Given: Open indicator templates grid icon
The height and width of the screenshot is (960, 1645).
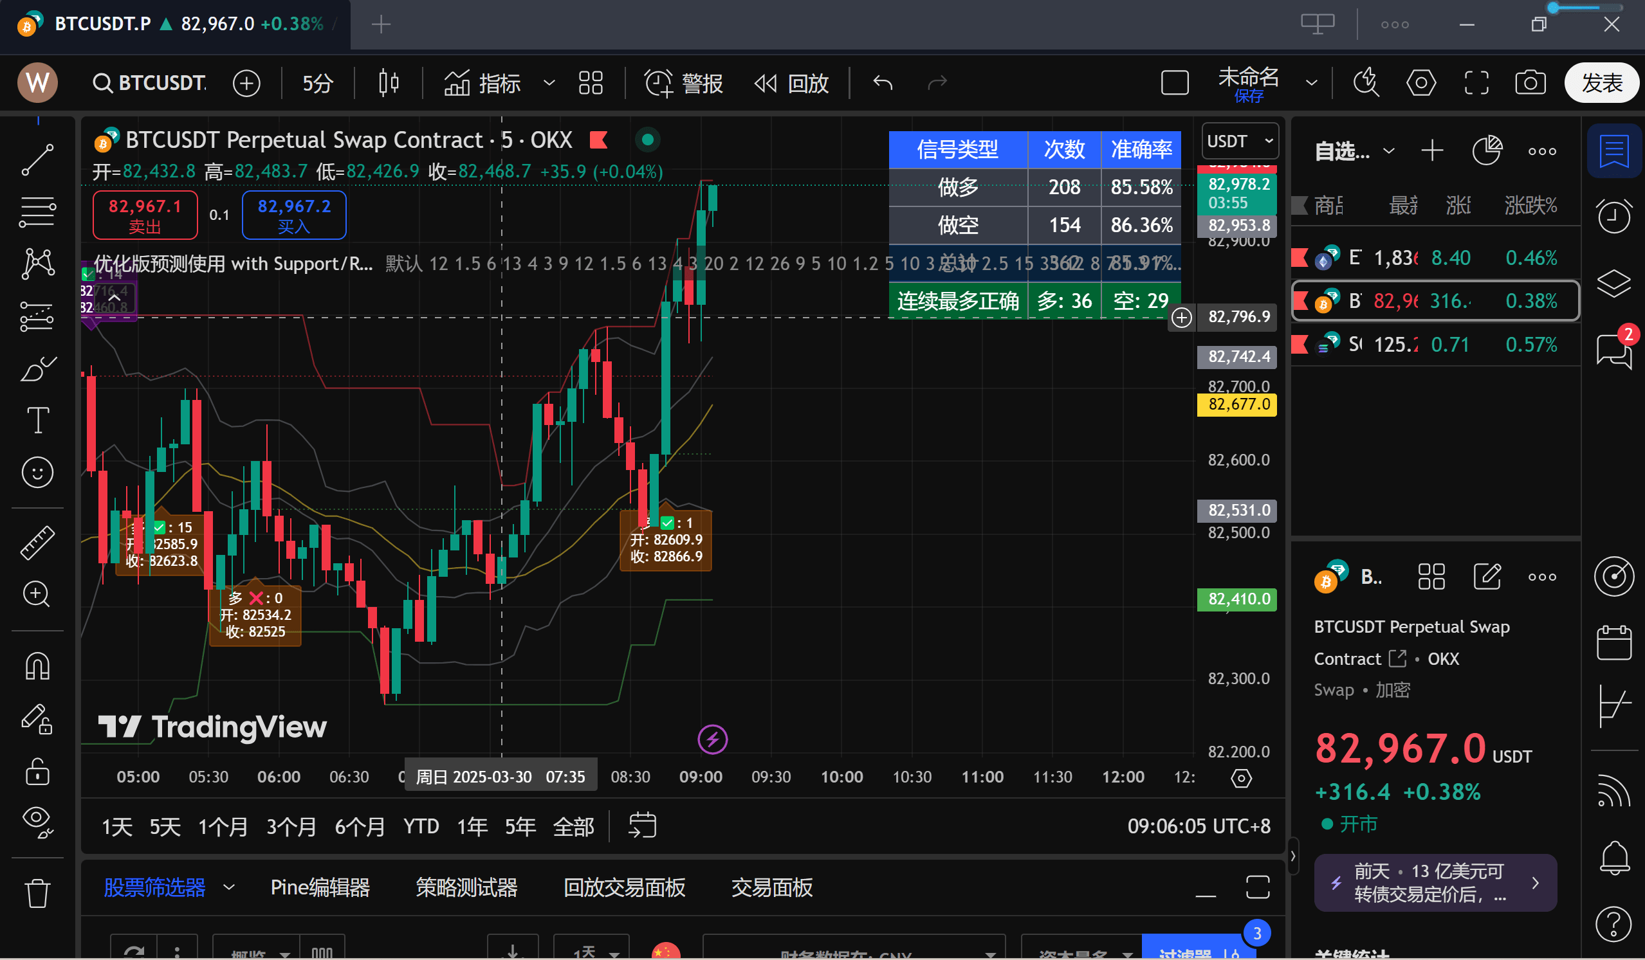Looking at the screenshot, I should click(591, 83).
